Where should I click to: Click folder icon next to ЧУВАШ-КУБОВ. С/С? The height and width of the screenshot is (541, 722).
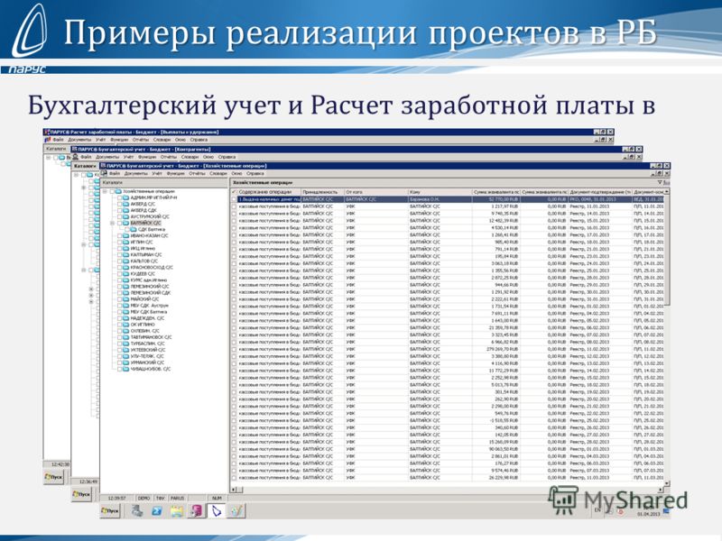click(126, 369)
